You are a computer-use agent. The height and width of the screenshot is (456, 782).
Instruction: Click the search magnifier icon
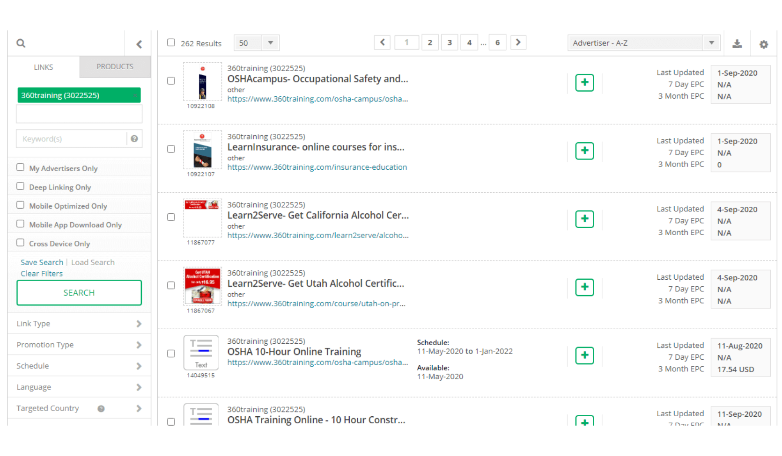(21, 43)
